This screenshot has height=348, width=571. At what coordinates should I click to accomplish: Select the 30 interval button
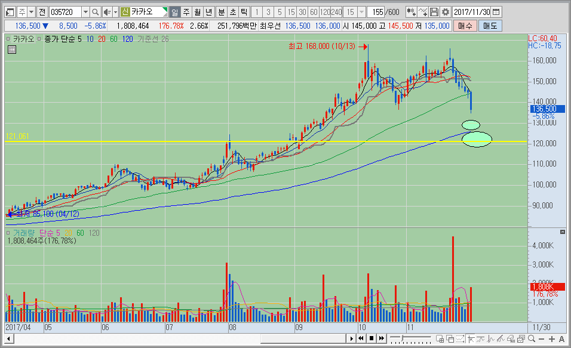[302, 12]
